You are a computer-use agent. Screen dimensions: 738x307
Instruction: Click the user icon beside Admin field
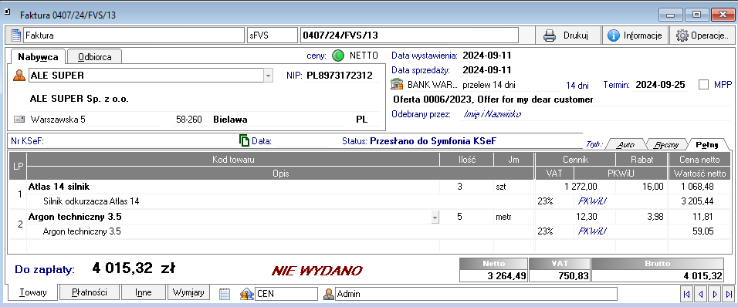click(x=329, y=294)
